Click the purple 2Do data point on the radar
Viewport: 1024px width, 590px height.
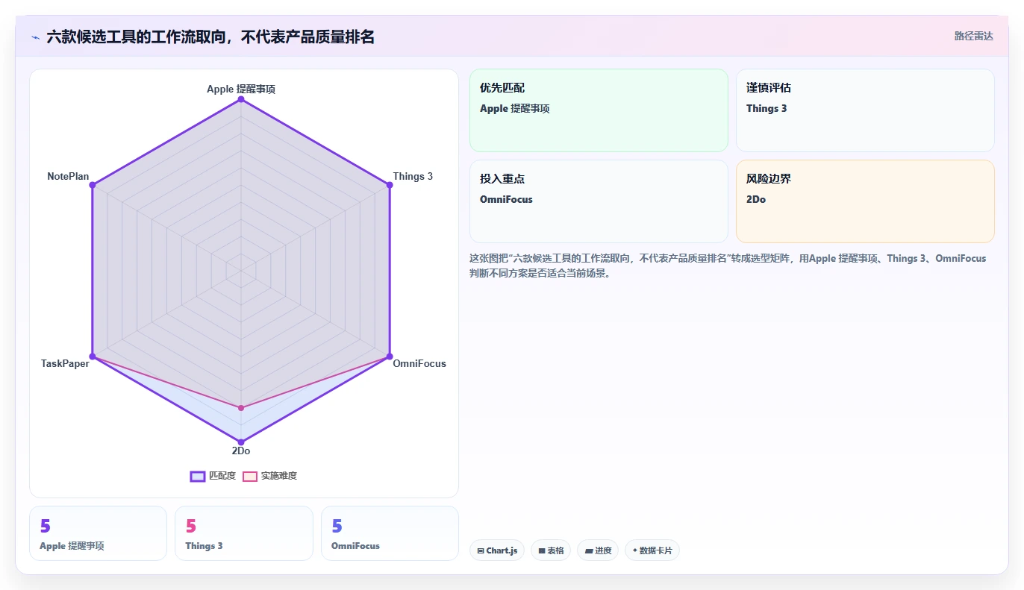click(241, 441)
